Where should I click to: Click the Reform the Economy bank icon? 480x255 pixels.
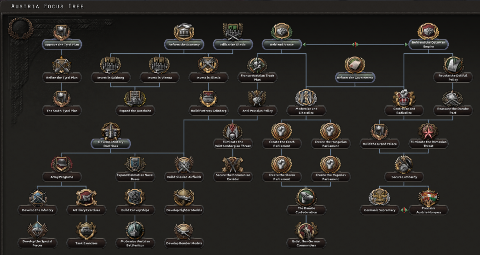[184, 32]
